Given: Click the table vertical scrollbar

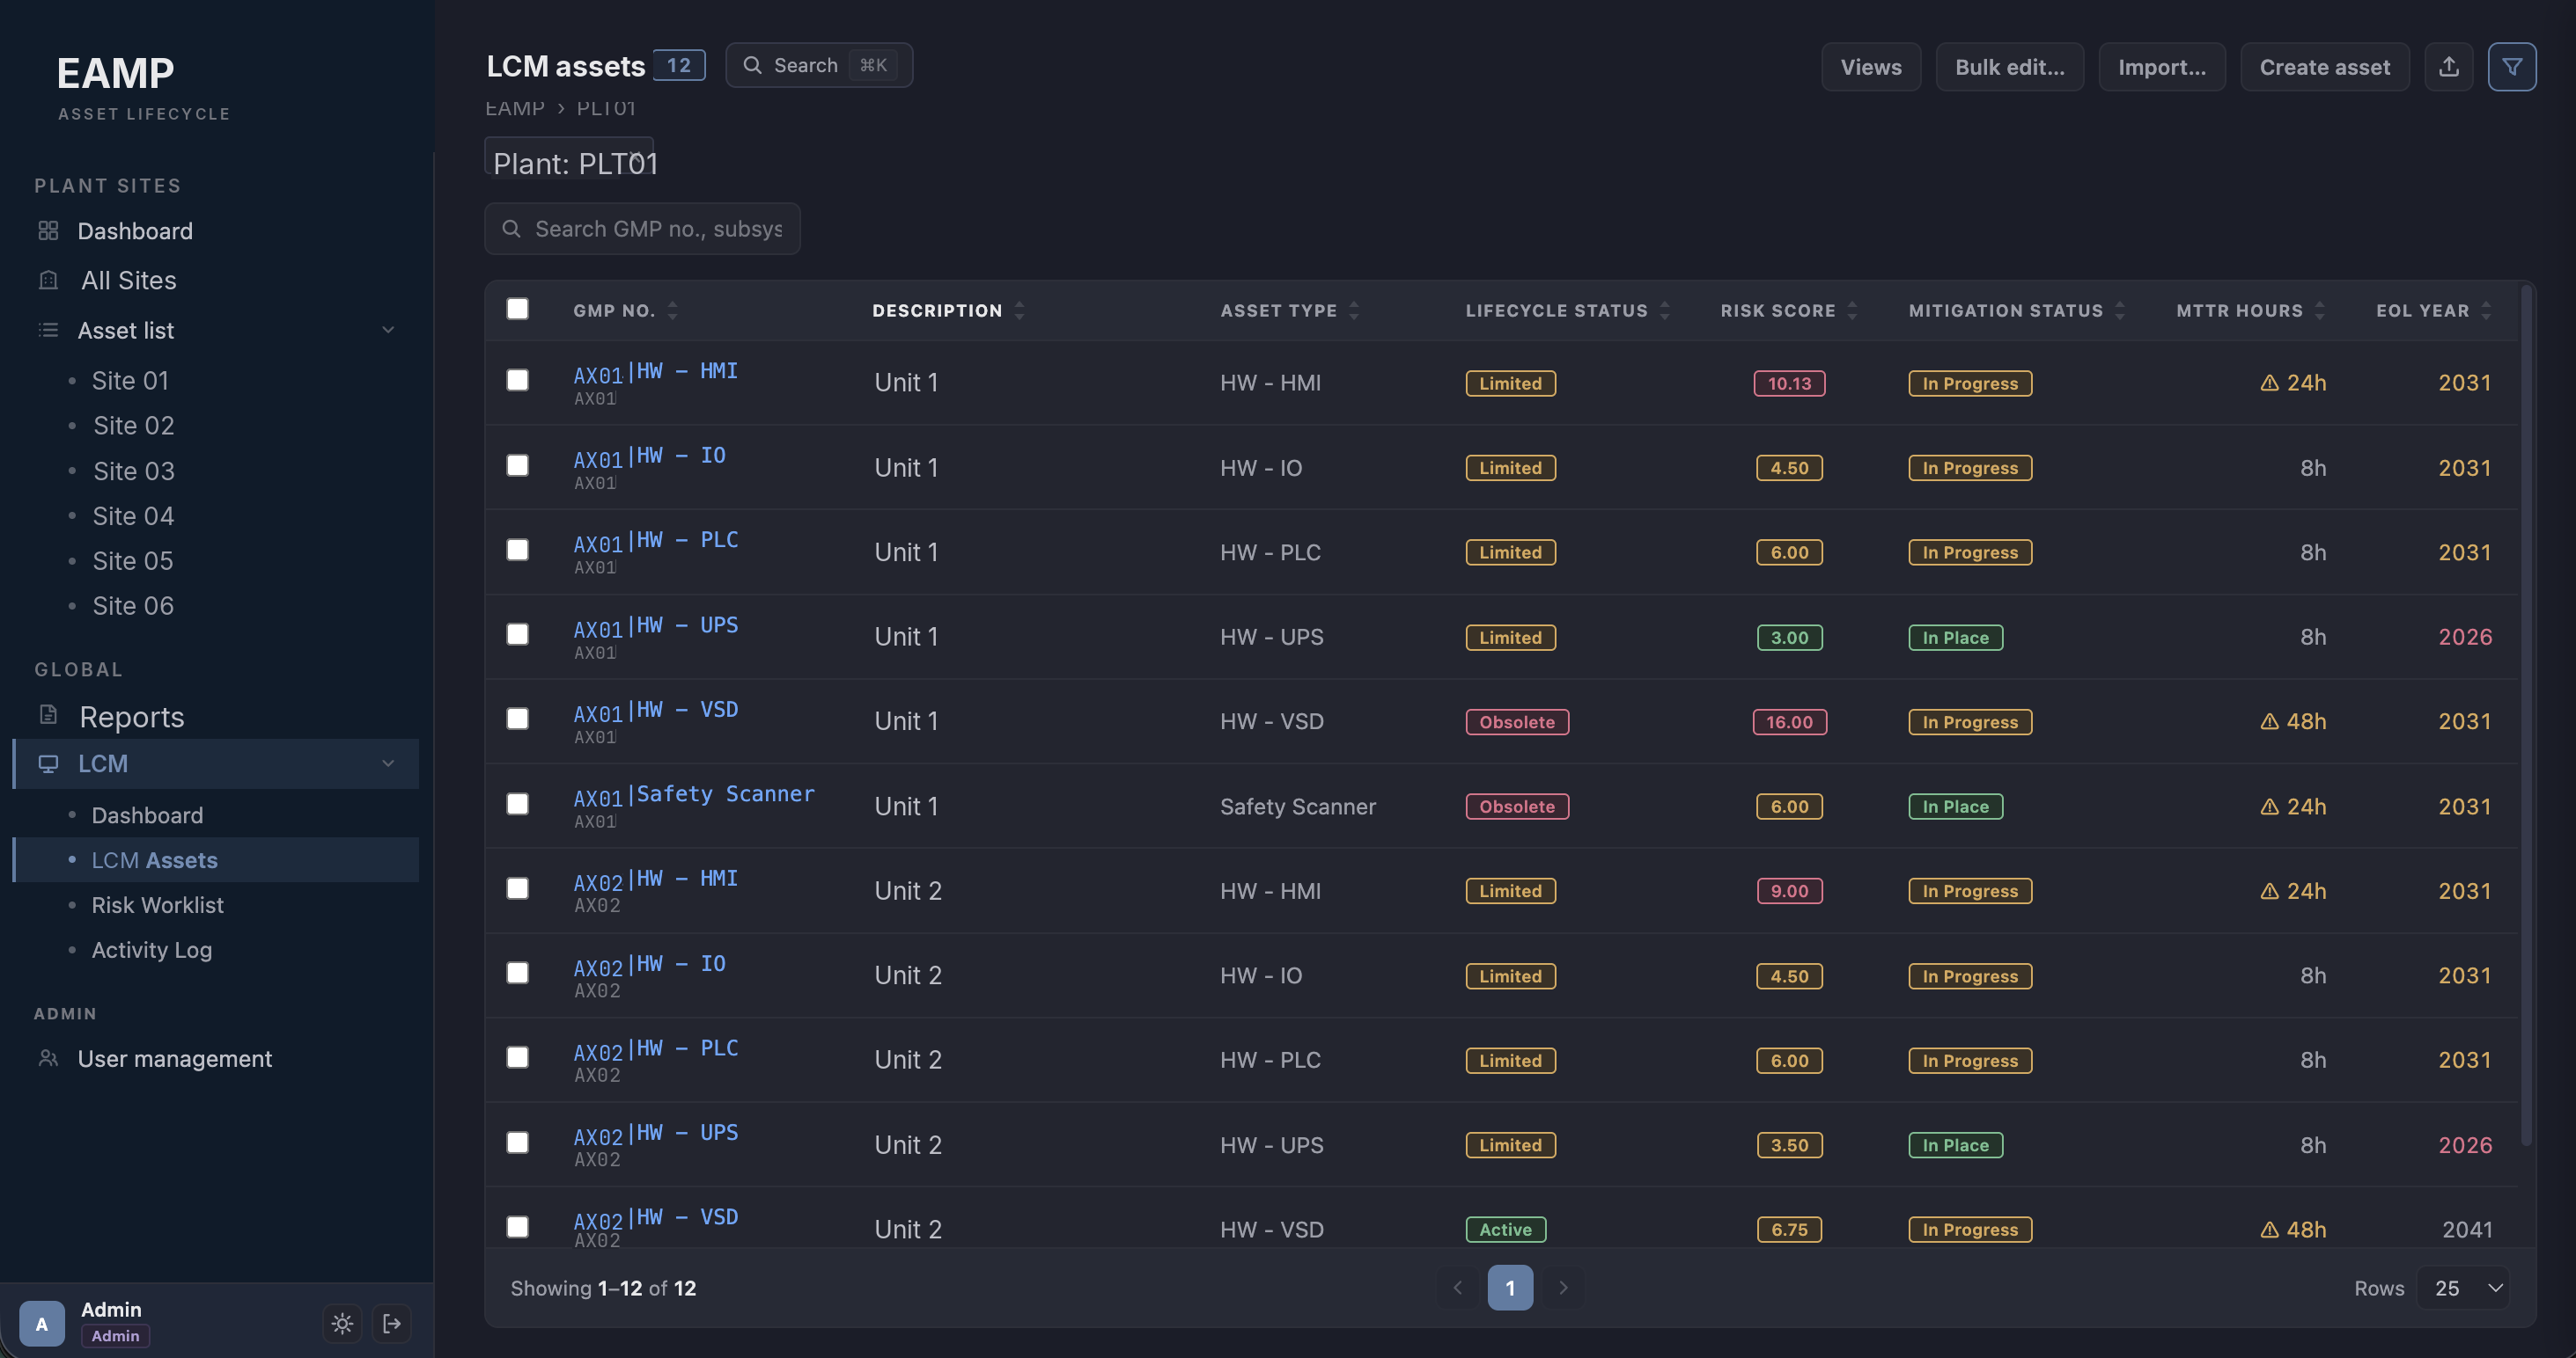Looking at the screenshot, I should coord(2527,714).
